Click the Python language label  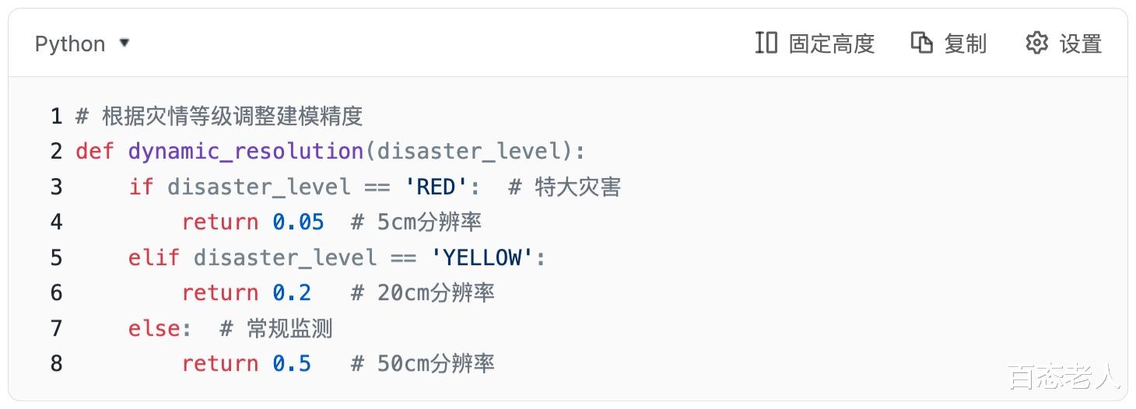[x=70, y=44]
